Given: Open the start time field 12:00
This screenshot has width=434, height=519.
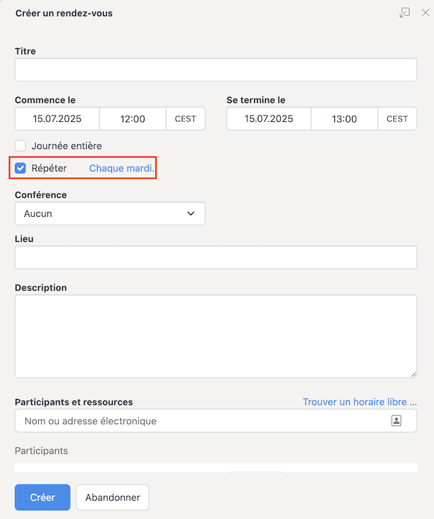Looking at the screenshot, I should [x=132, y=119].
